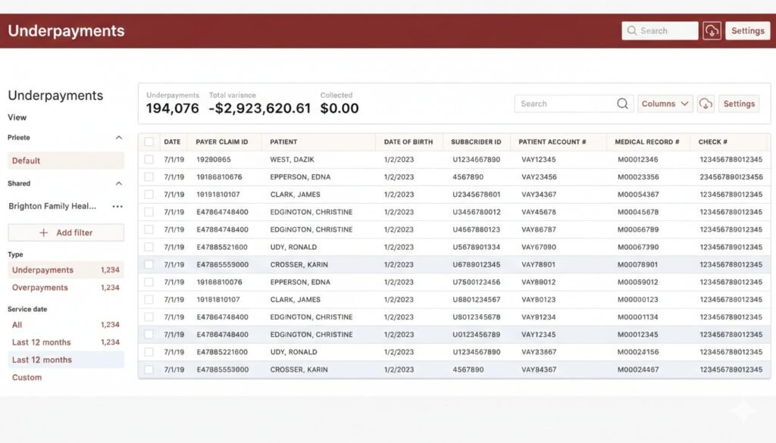Screen dimensions: 776x443
Task: Click the cloud download icon in top header
Action: (712, 31)
